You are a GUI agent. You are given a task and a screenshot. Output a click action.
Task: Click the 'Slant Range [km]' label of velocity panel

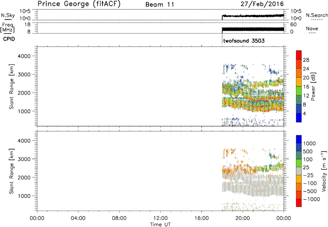pyautogui.click(x=11, y=171)
